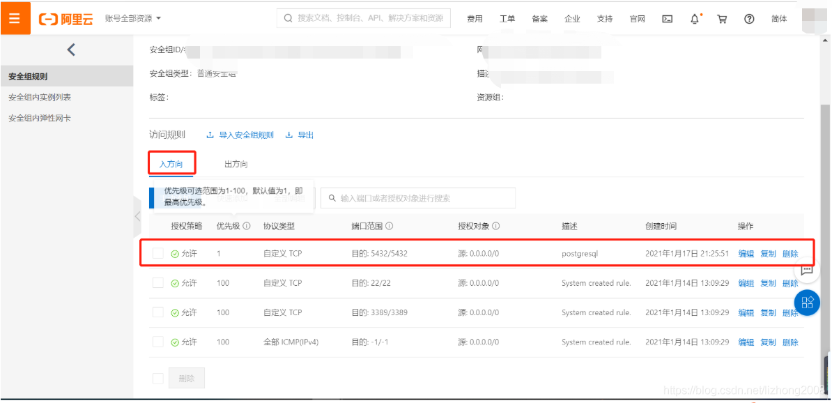Open the orange hamburger main menu
Image resolution: width=832 pixels, height=403 pixels.
(15, 19)
